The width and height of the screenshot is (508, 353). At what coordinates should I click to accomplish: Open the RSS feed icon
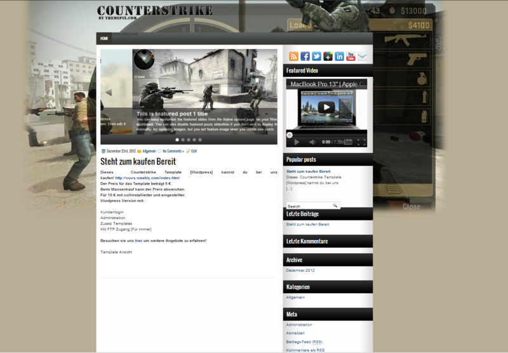tap(293, 57)
